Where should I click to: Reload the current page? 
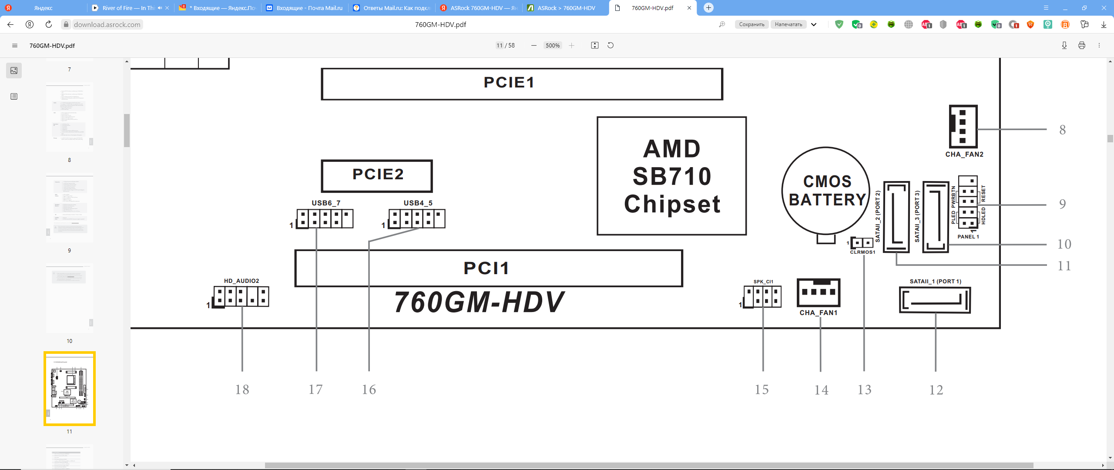(49, 24)
